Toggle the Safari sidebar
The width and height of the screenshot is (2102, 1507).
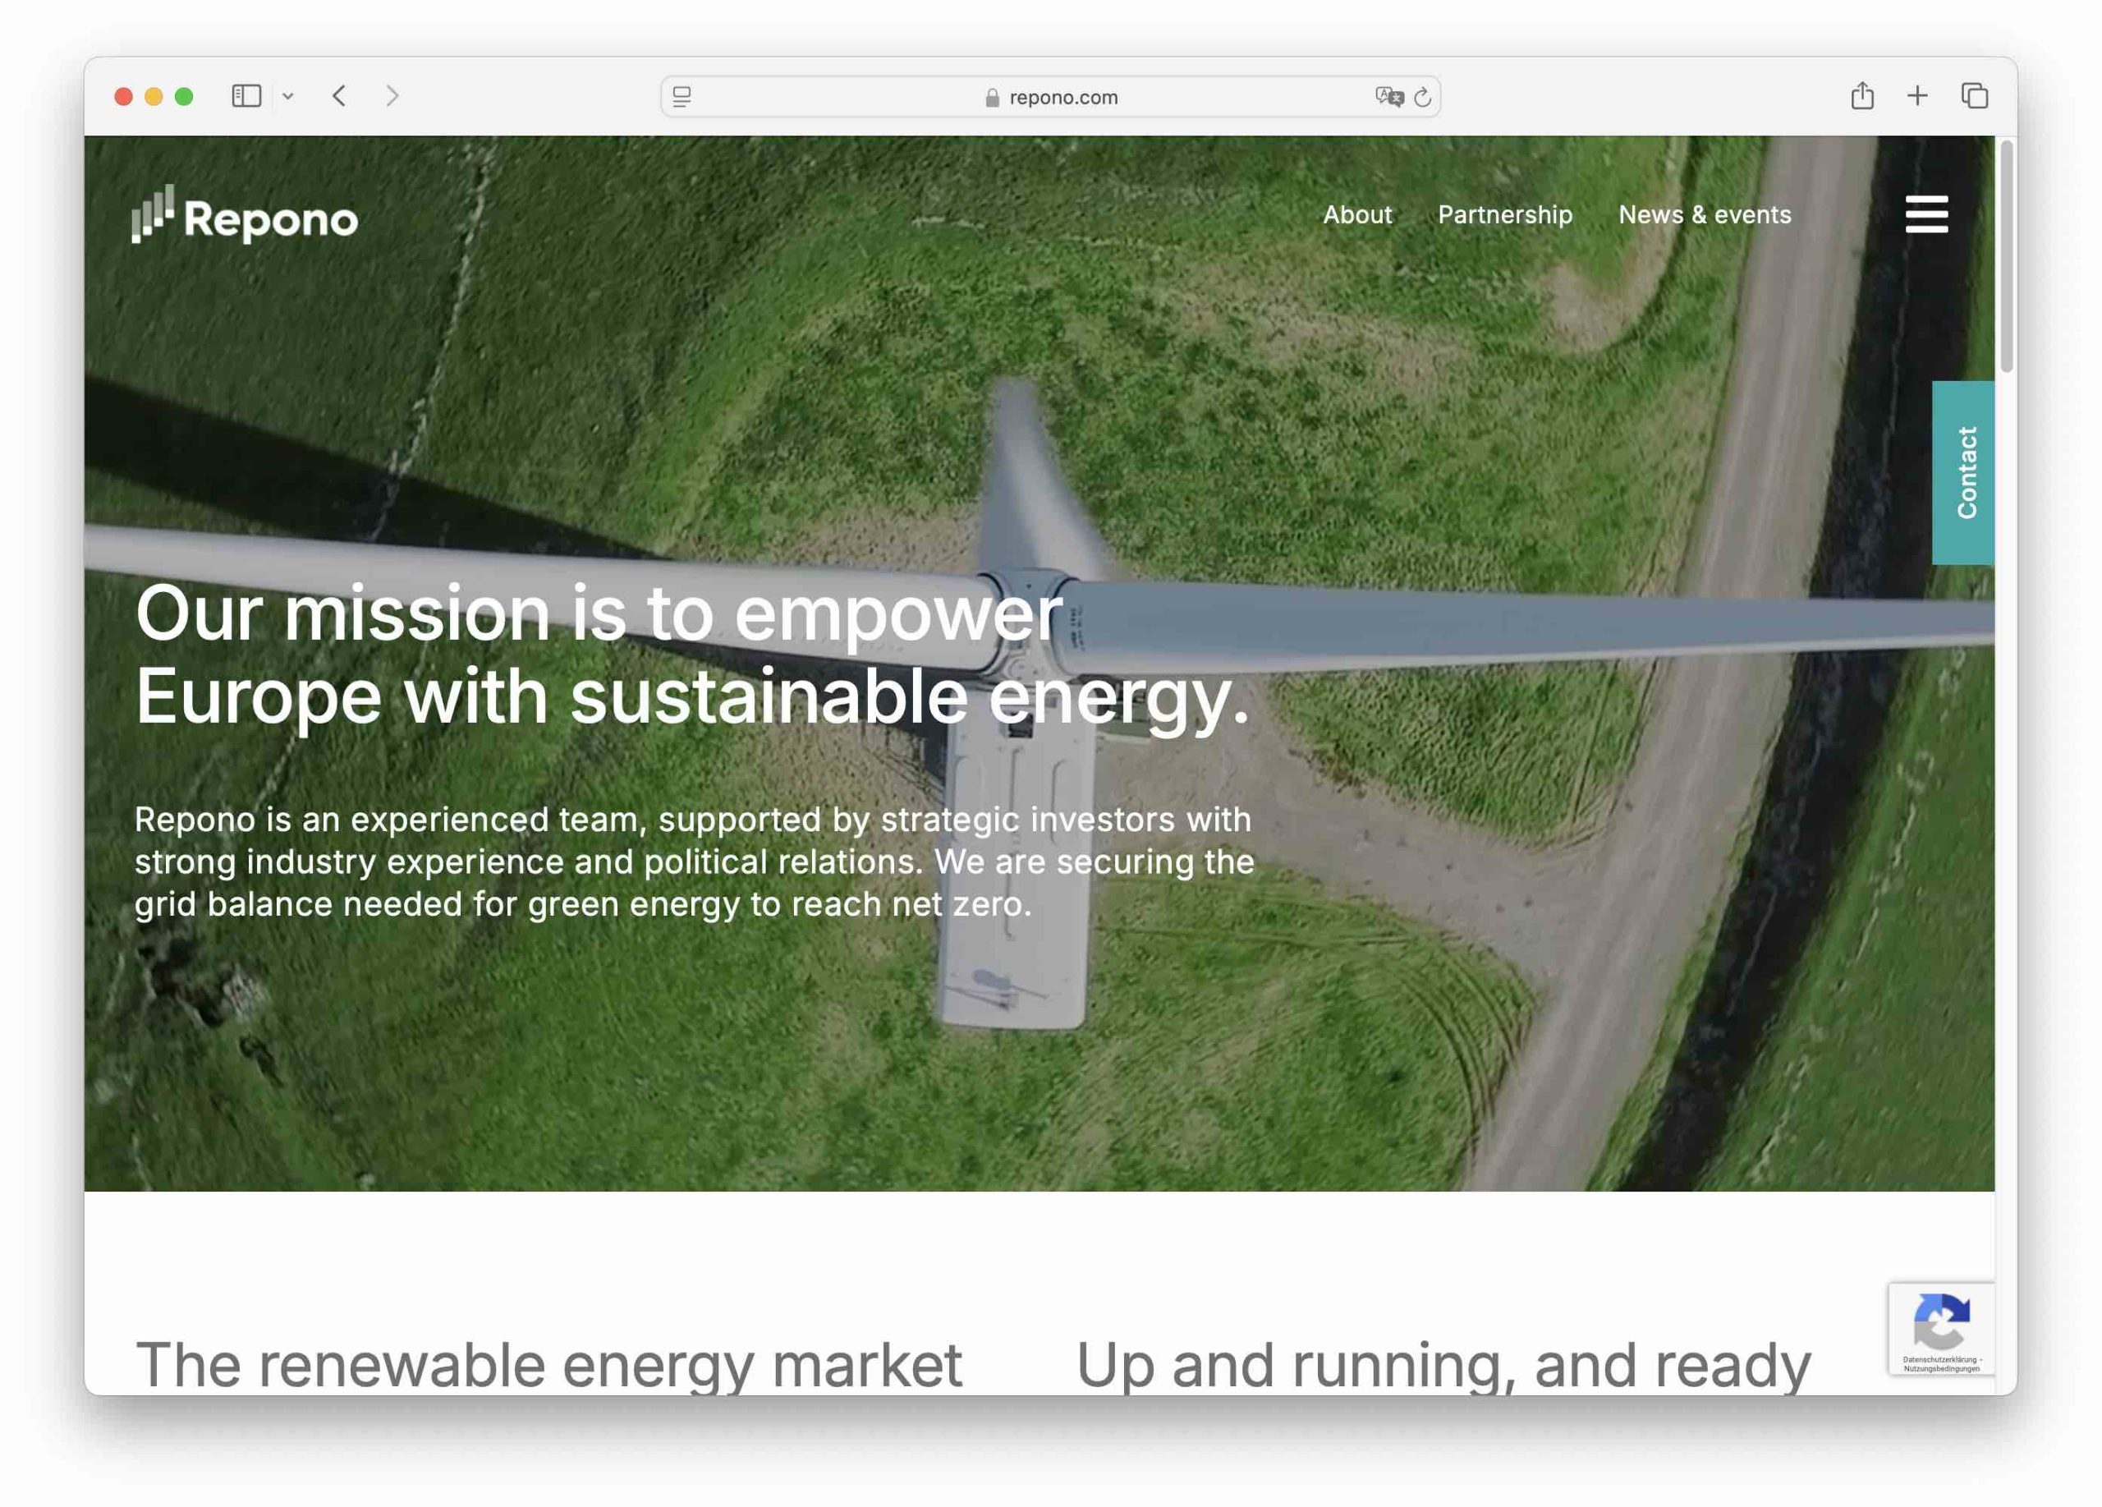pos(249,95)
